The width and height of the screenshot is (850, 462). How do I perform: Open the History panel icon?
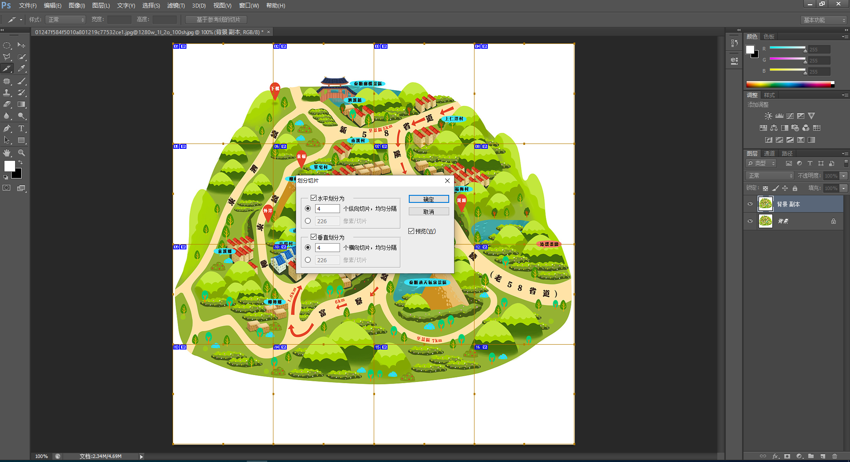click(734, 43)
